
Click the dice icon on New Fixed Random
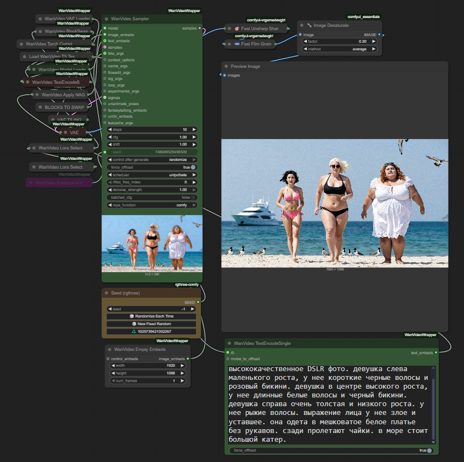pyautogui.click(x=134, y=324)
